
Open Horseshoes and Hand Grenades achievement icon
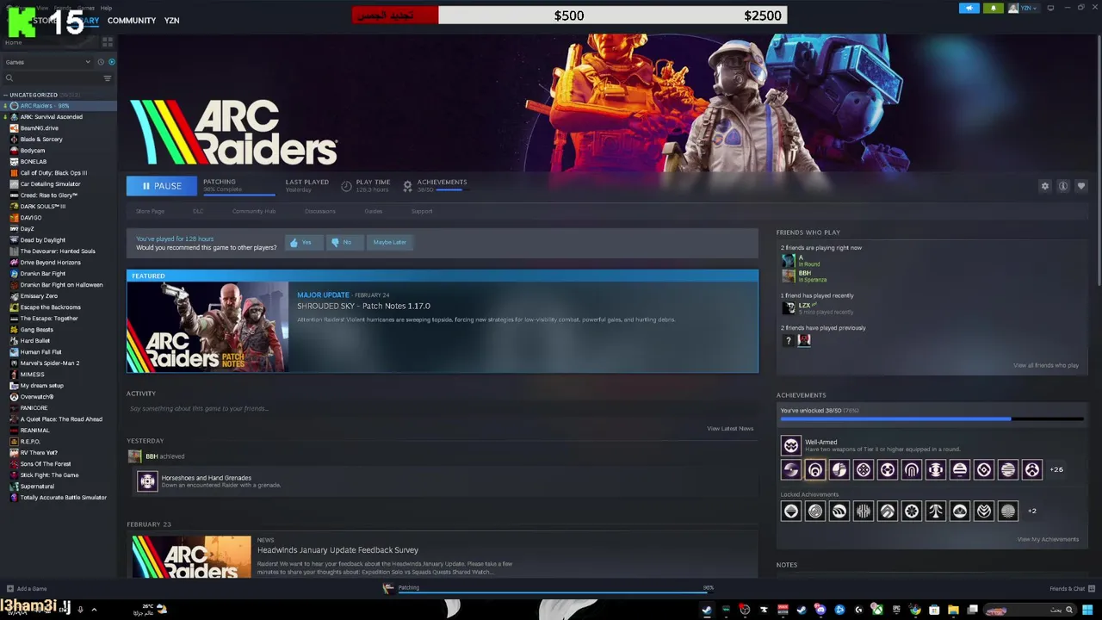coord(147,480)
